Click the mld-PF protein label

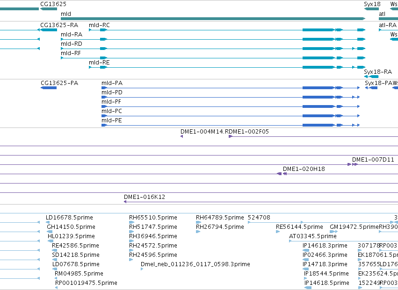coord(111,102)
